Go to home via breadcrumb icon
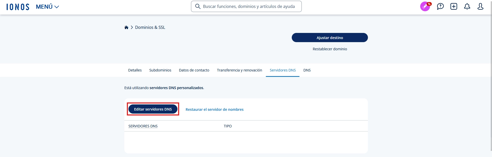492x157 pixels. [126, 27]
